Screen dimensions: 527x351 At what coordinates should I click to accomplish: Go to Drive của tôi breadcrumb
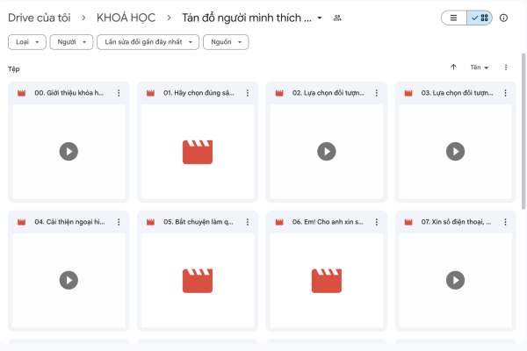[x=40, y=18]
